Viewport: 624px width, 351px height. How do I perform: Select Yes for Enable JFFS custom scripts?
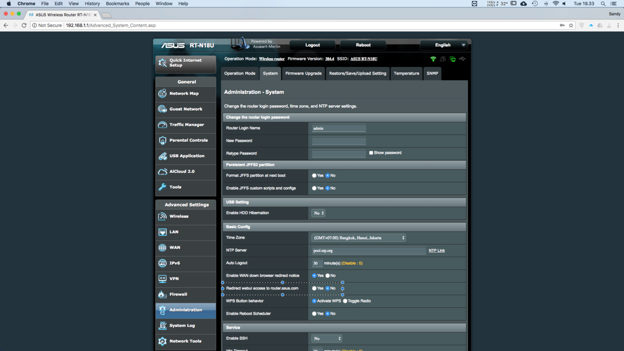click(x=314, y=188)
